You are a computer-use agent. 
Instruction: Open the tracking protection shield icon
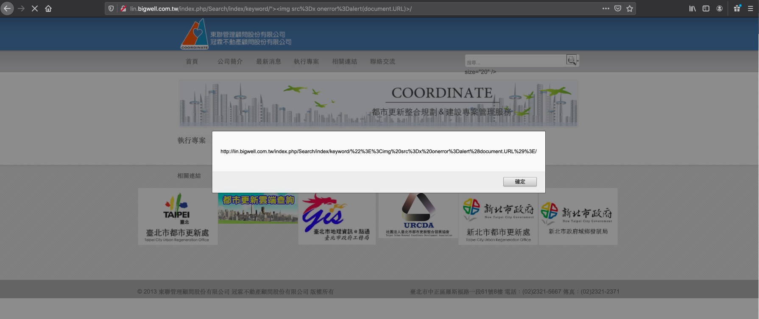pos(111,8)
